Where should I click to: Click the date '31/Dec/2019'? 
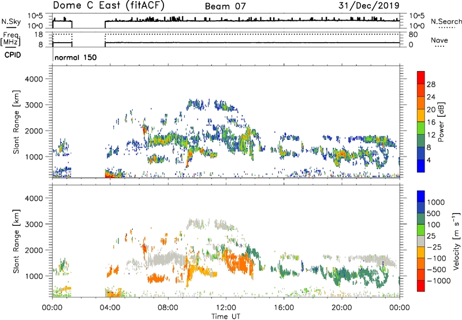tap(369, 5)
